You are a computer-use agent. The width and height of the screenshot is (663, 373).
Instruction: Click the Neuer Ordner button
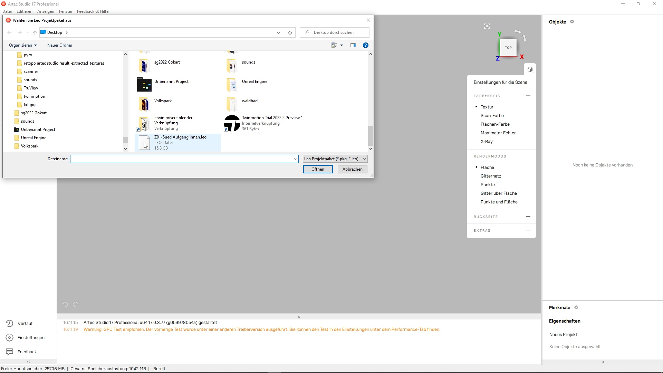pyautogui.click(x=60, y=45)
